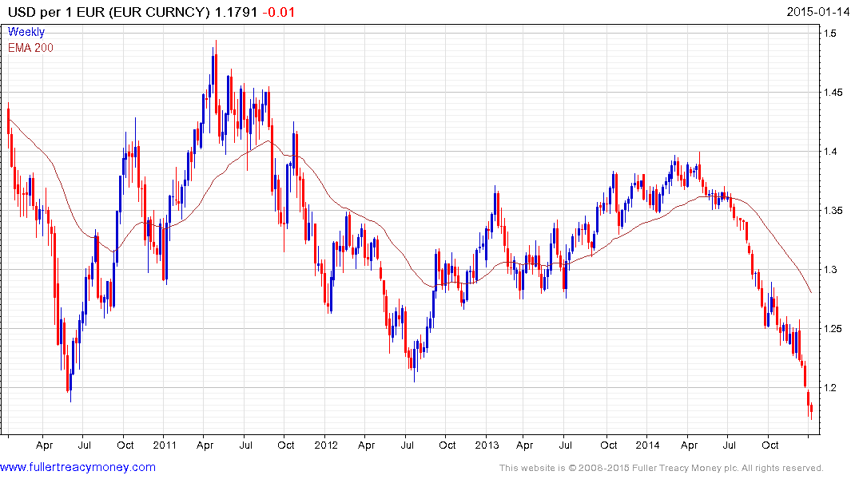Click the date label 2015-01-14
The height and width of the screenshot is (479, 859).
[x=818, y=11]
